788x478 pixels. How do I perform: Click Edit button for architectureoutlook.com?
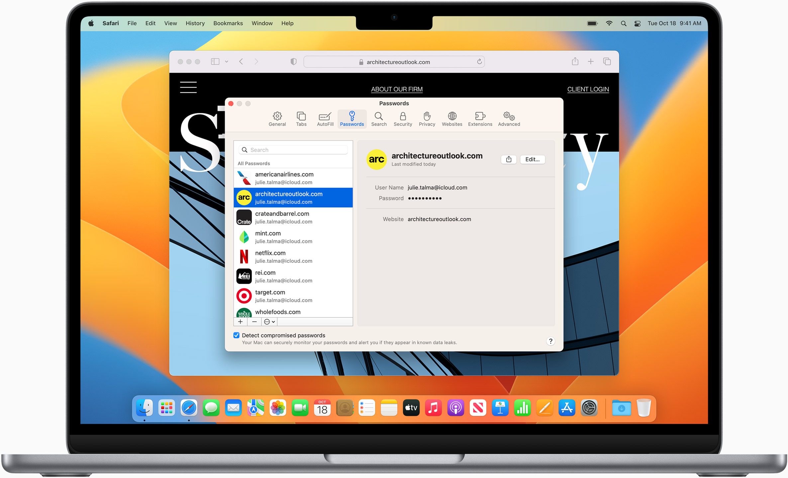pyautogui.click(x=533, y=159)
